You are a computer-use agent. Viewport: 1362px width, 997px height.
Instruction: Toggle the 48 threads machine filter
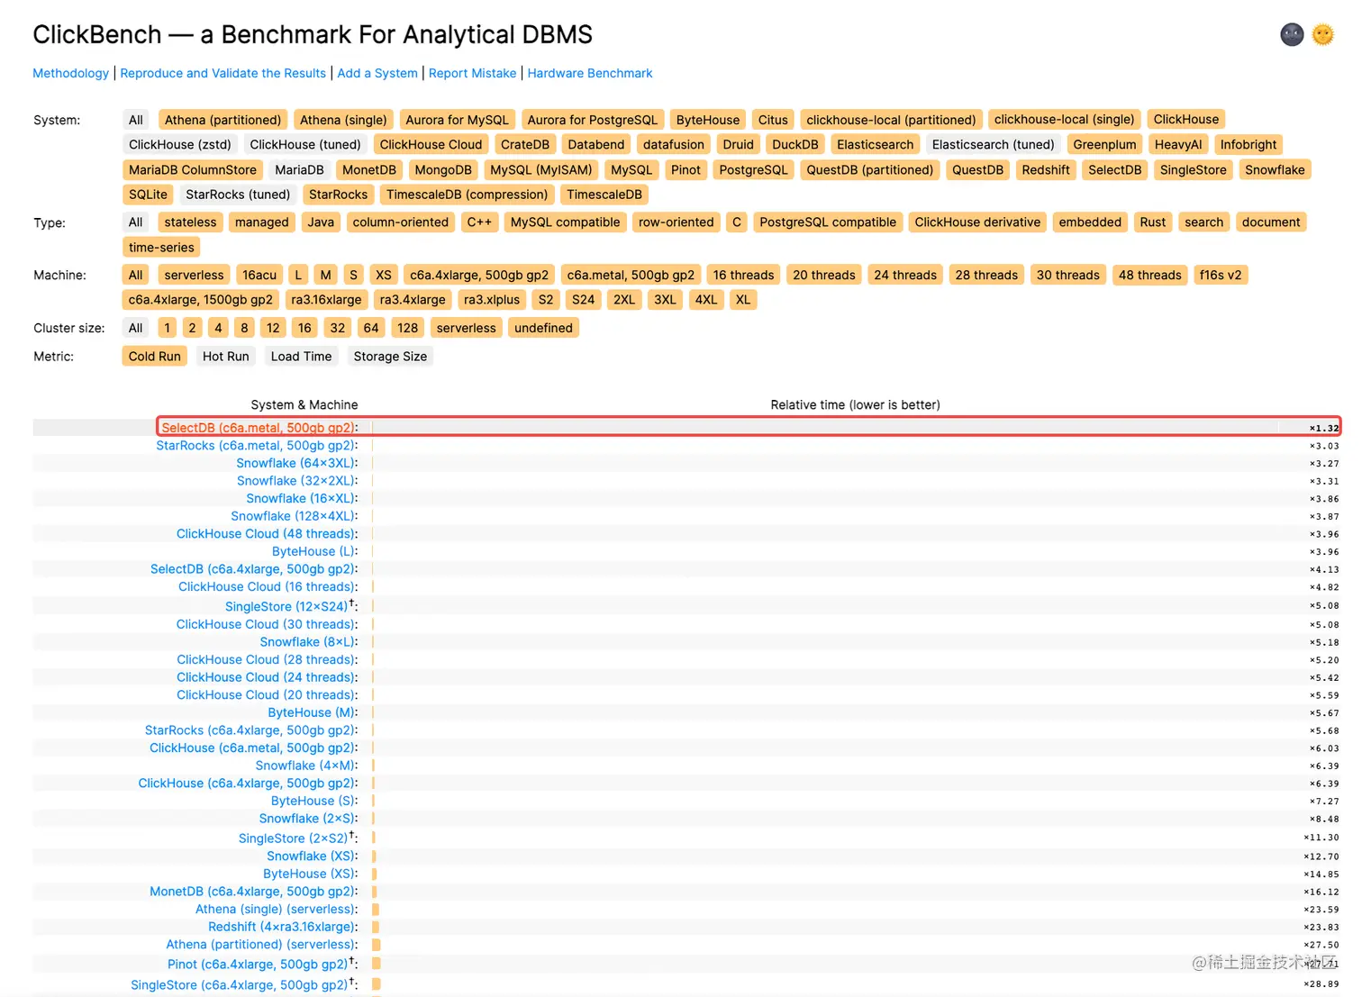point(1150,276)
